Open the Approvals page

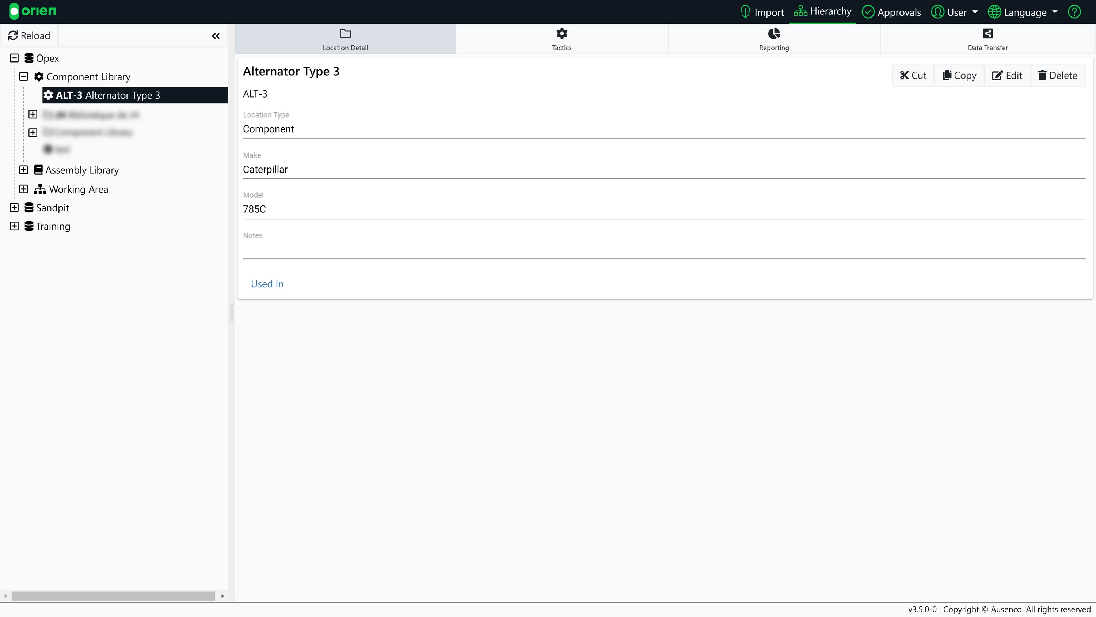pos(891,12)
